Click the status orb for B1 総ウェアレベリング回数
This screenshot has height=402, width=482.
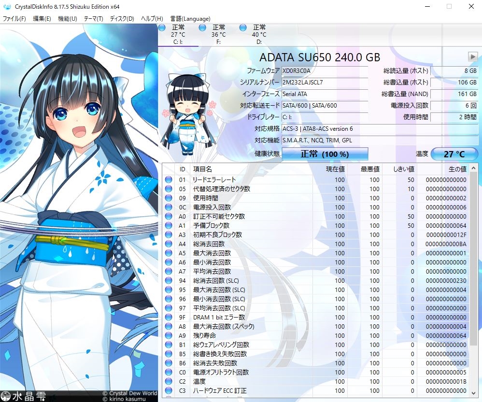169,345
